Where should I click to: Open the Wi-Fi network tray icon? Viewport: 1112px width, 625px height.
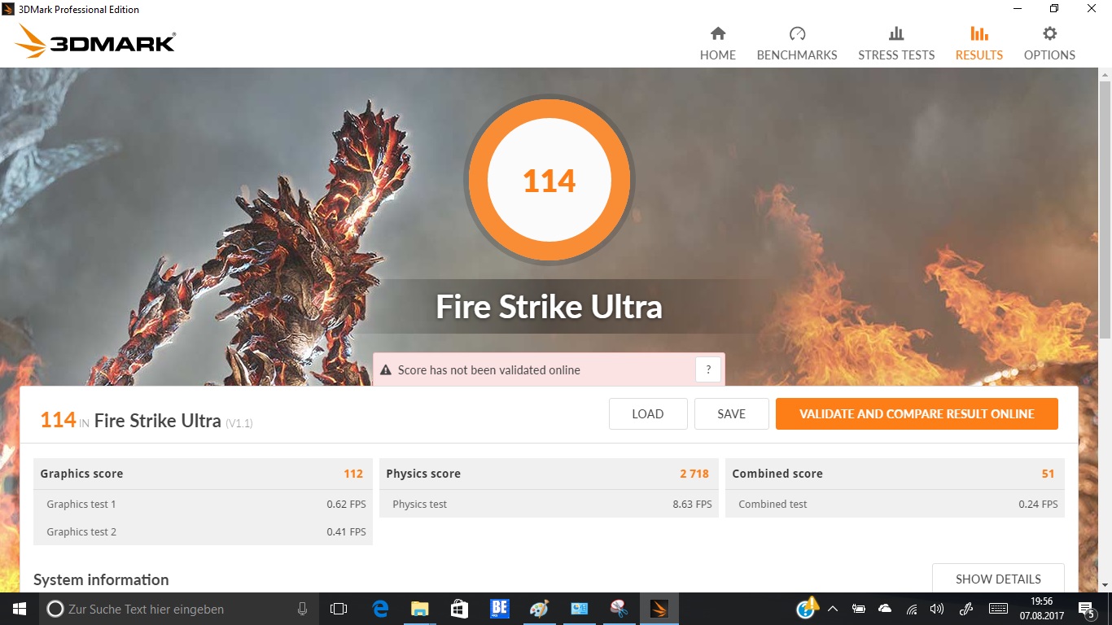(x=912, y=609)
